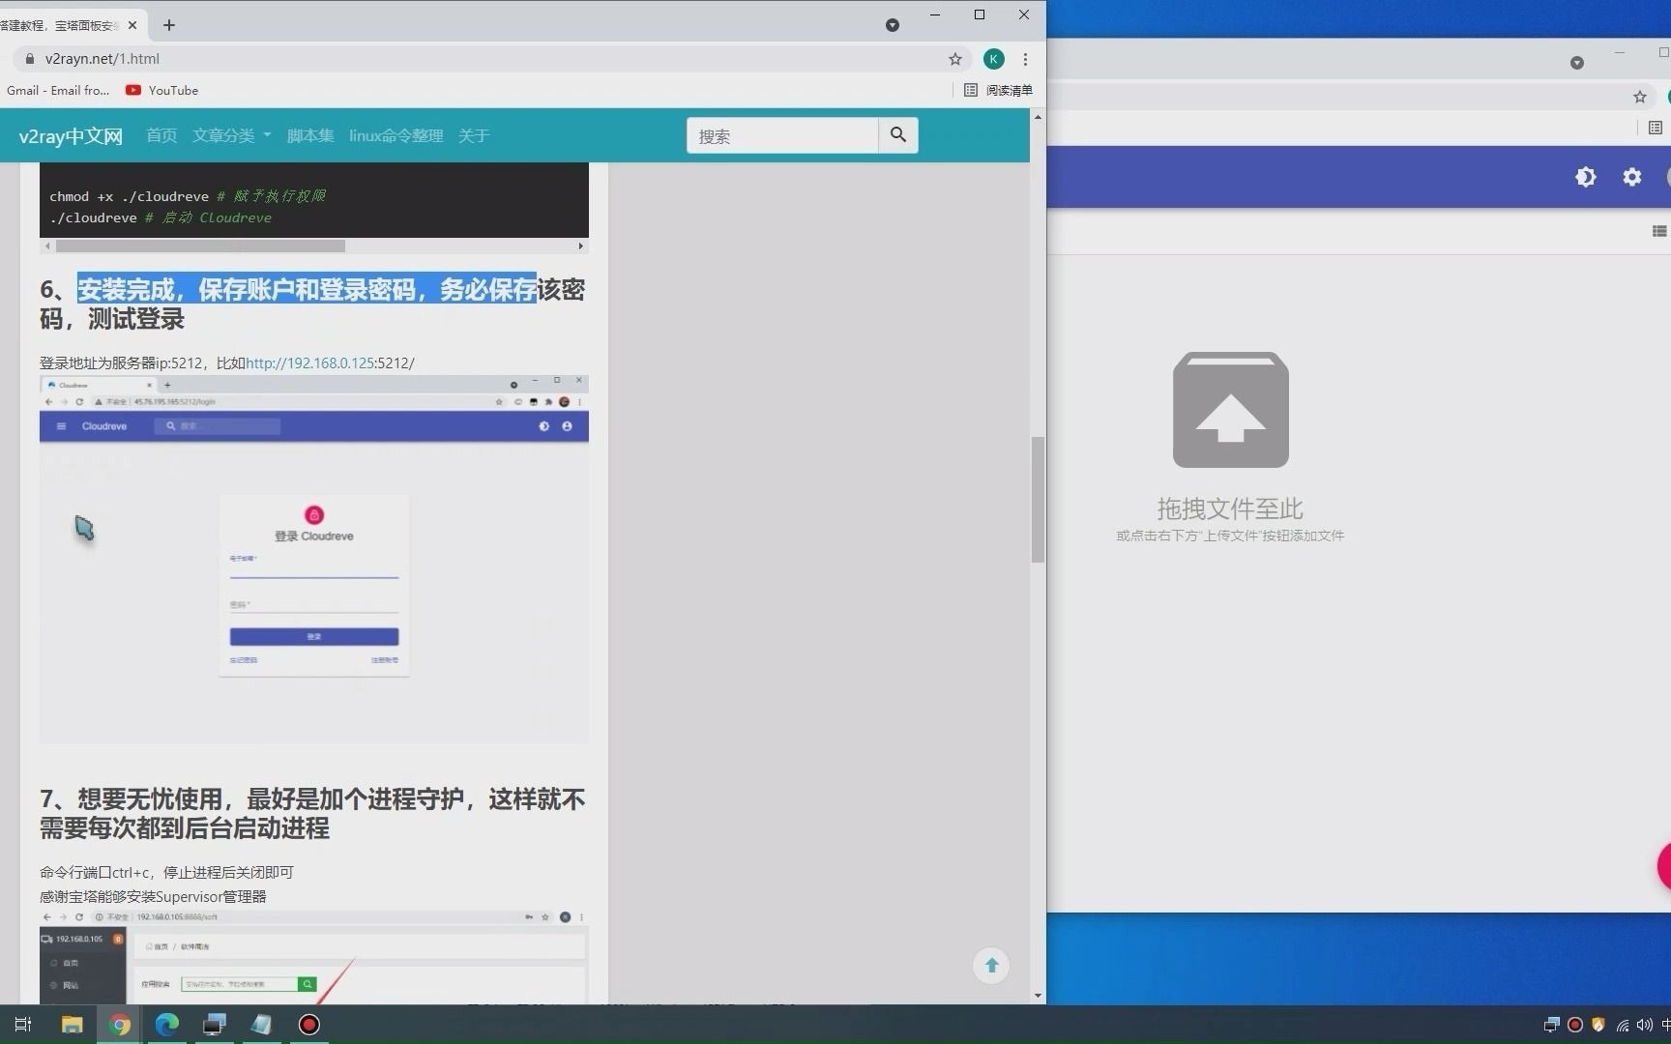1671x1044 pixels.
Task: Open the http://192.168.0.125:5212/ link
Action: [309, 362]
